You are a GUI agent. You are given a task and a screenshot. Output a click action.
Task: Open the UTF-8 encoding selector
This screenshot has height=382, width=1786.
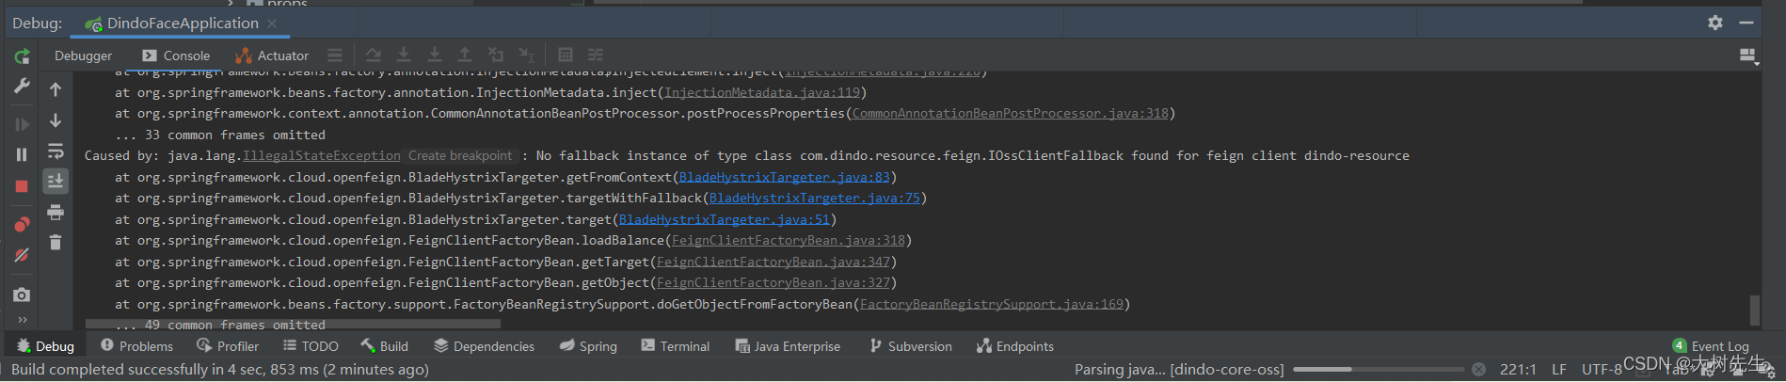1601,370
